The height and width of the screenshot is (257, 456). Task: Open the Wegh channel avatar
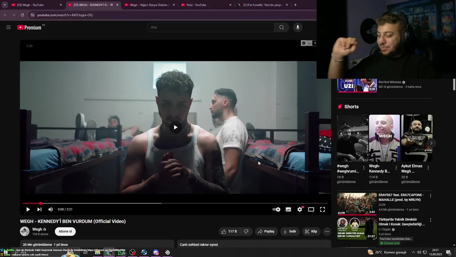point(25,231)
